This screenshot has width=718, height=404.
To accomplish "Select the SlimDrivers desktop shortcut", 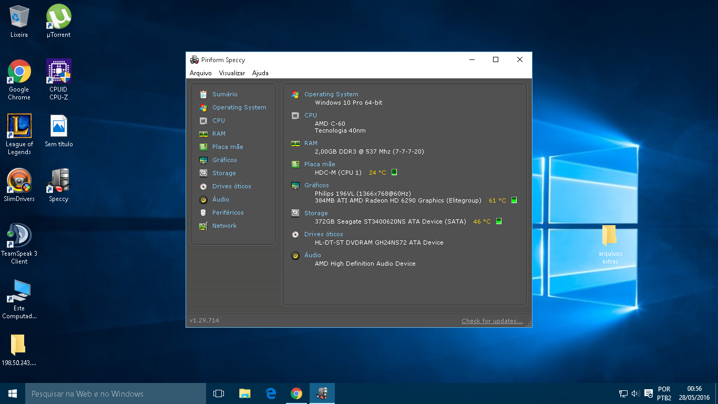I will coord(19,185).
